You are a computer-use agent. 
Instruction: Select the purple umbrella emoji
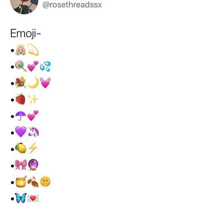[x=20, y=116]
